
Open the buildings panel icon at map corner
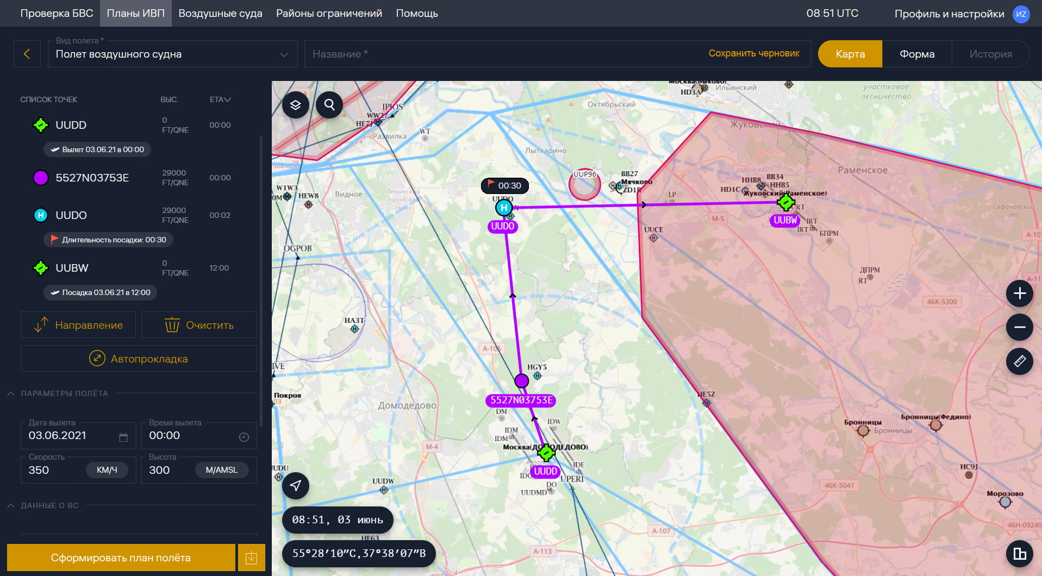(1019, 554)
